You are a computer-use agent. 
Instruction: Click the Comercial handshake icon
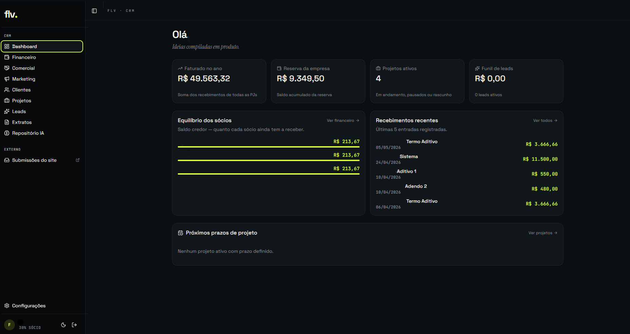[x=7, y=68]
